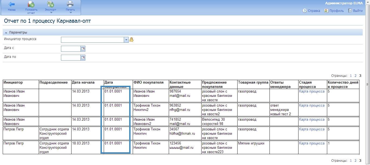Open Карта процесса for Мягкие игрушки row
370x165 pixels.
311,143
